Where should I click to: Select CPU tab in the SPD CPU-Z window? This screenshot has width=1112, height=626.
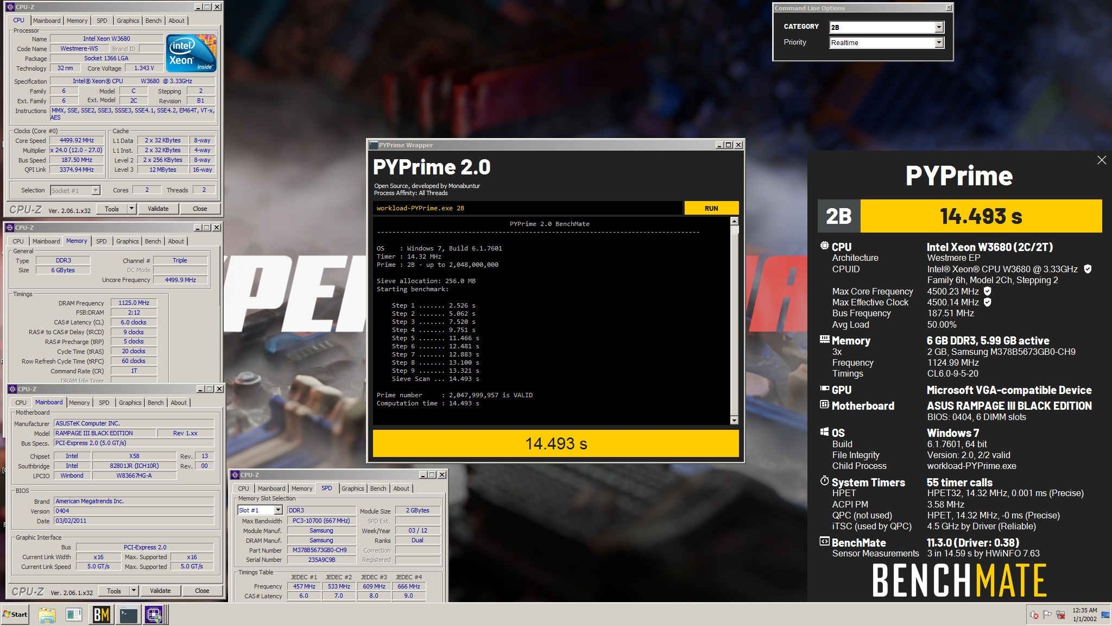point(243,489)
